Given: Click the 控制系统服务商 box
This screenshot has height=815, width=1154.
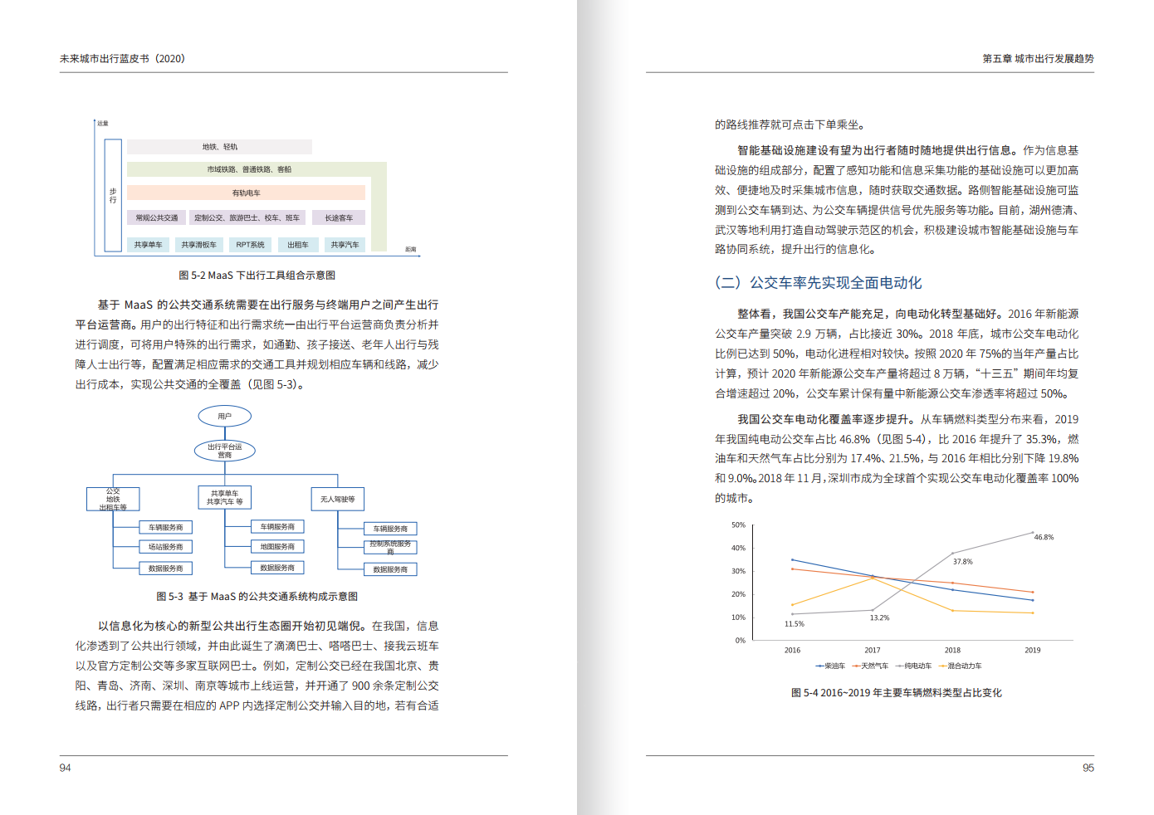Looking at the screenshot, I should click(390, 547).
